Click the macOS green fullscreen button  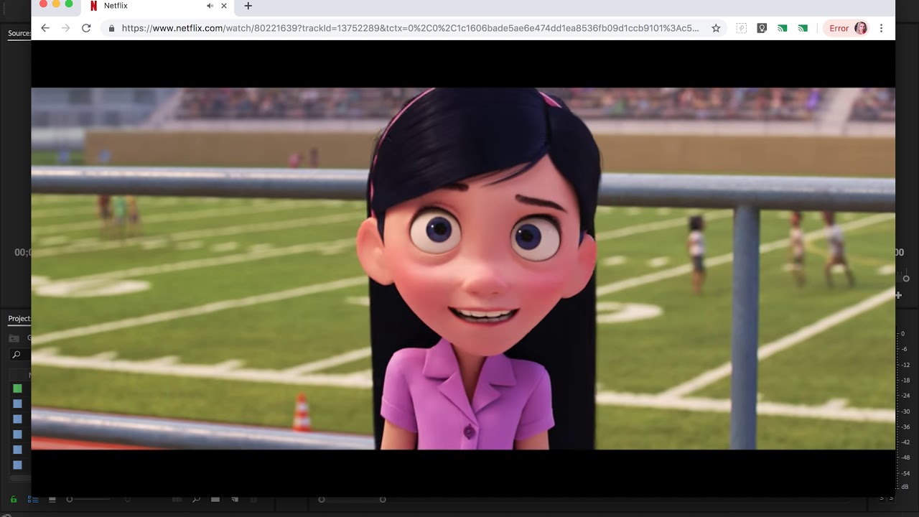pos(69,4)
